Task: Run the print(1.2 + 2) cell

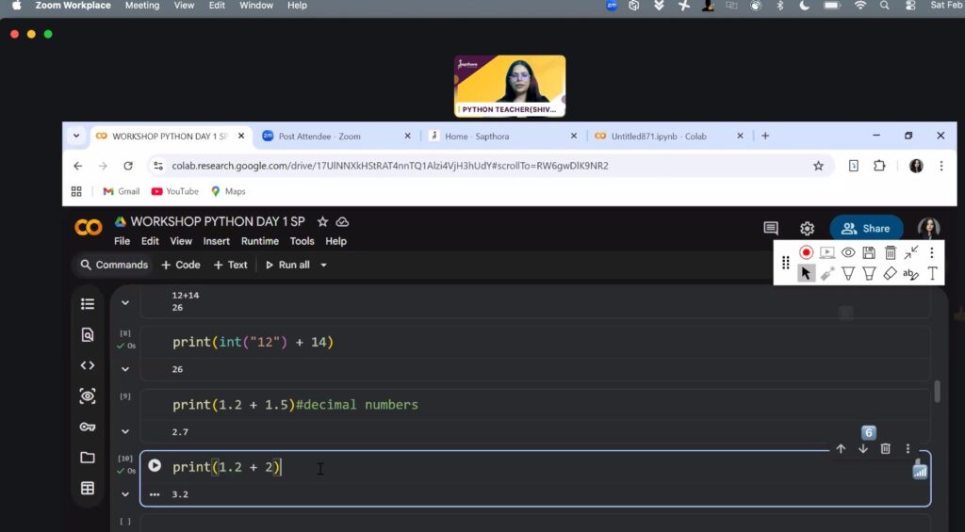Action: coord(155,466)
